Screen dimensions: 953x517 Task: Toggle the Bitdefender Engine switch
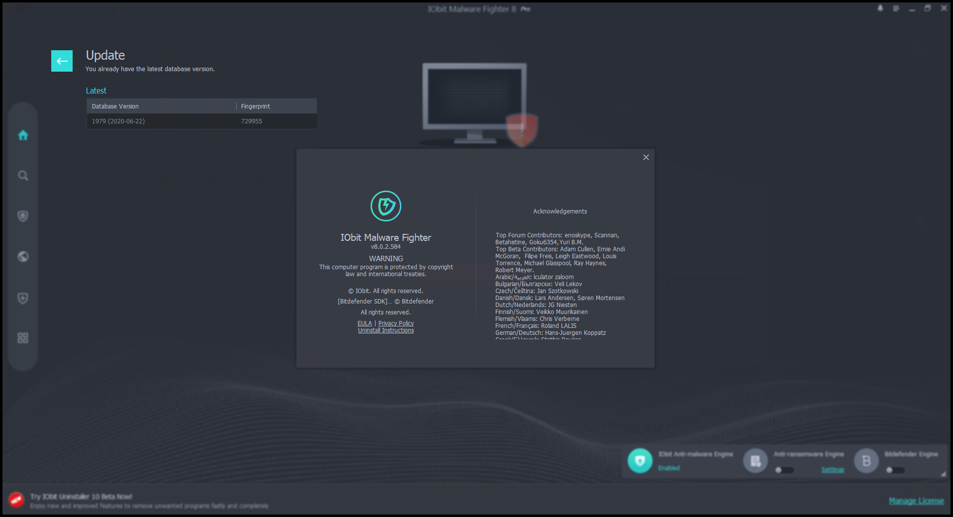895,470
